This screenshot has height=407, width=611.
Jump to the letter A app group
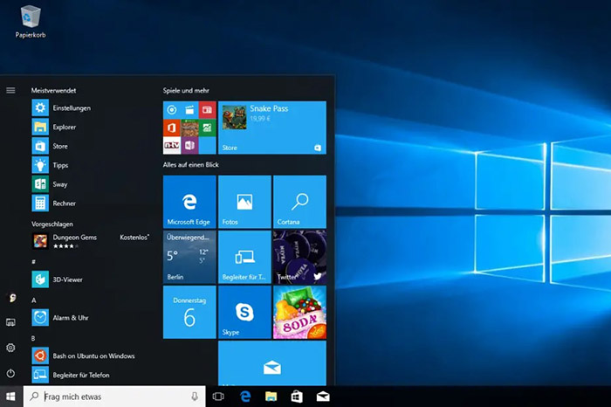34,299
